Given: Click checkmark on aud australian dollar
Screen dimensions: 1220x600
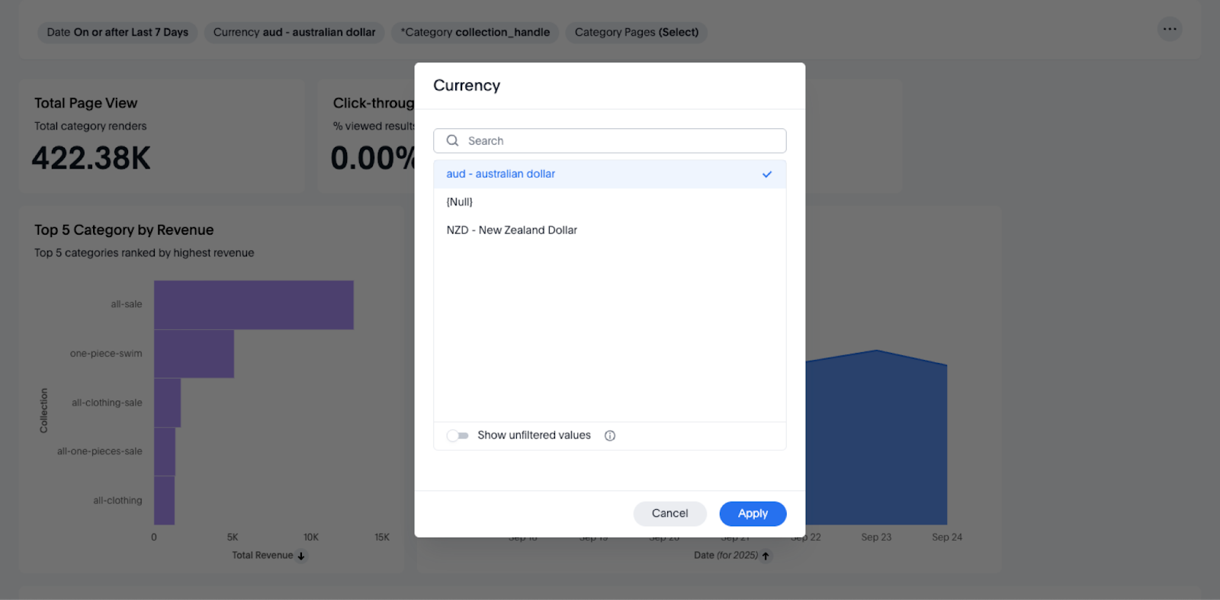Looking at the screenshot, I should point(767,175).
